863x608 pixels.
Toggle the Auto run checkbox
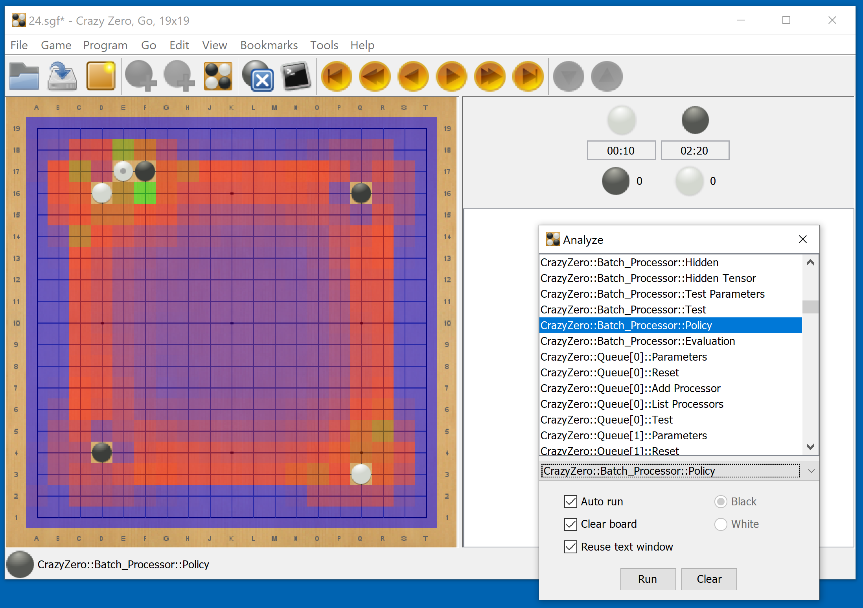click(x=567, y=501)
